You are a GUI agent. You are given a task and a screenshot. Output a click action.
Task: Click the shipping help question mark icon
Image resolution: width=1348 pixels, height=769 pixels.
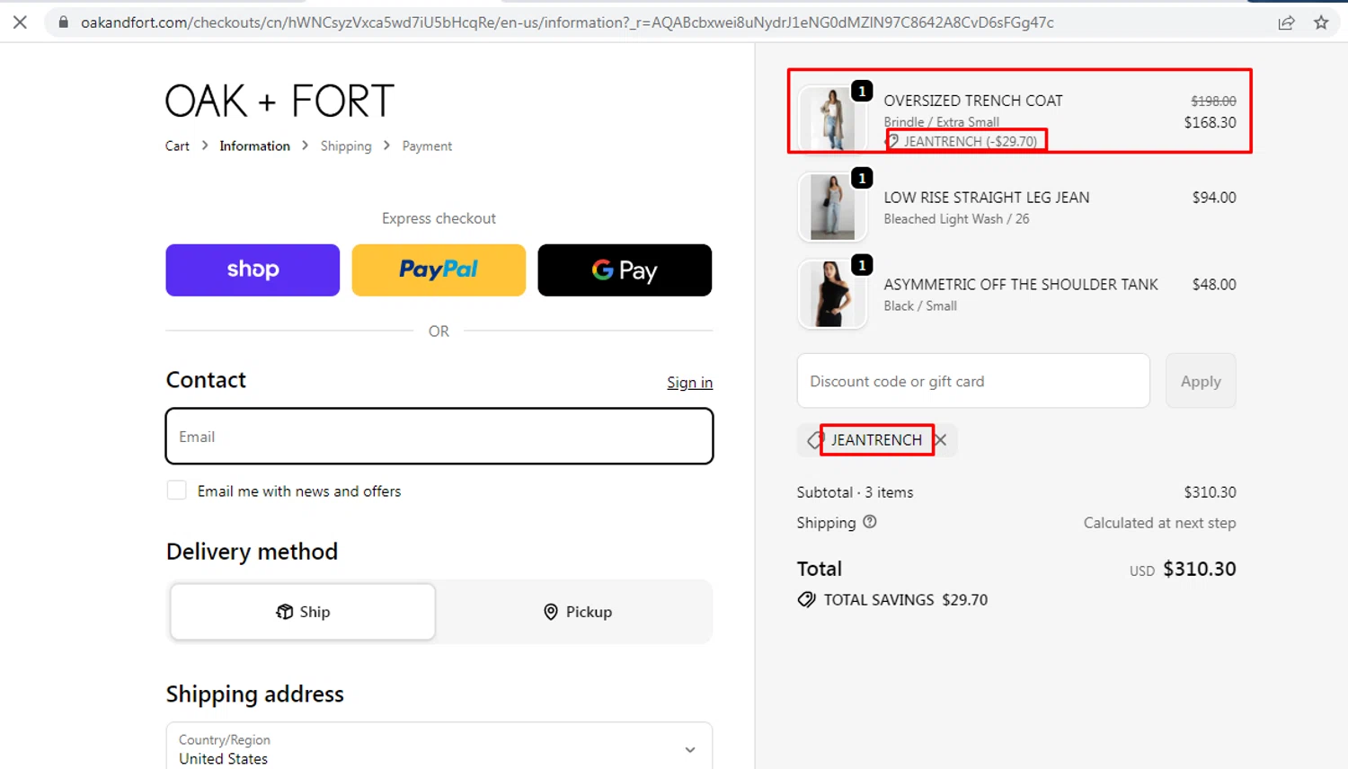pyautogui.click(x=870, y=522)
